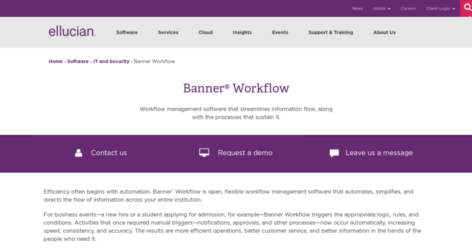This screenshot has width=472, height=248.
Task: Click the person icon beside Contact us
Action: pos(78,153)
